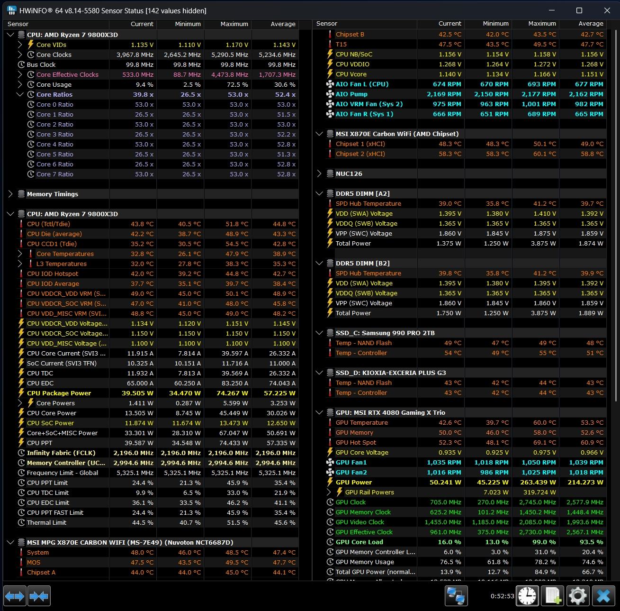This screenshot has width=620, height=611.
Task: Collapse the GPU MSI RTX 4080 section
Action: 319,412
